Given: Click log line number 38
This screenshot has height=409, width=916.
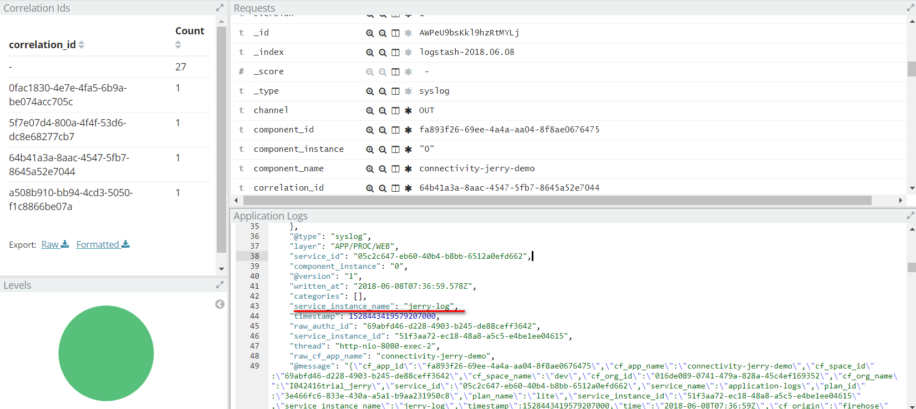Looking at the screenshot, I should (x=255, y=256).
